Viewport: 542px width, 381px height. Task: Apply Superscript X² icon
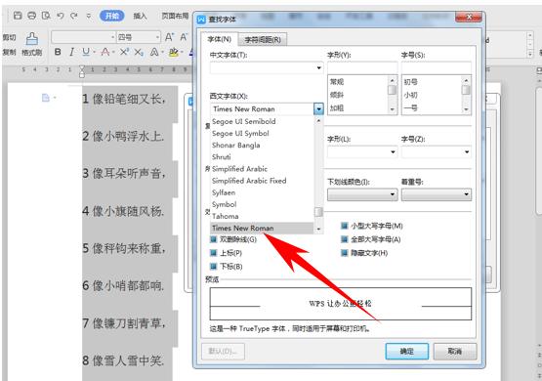point(124,52)
